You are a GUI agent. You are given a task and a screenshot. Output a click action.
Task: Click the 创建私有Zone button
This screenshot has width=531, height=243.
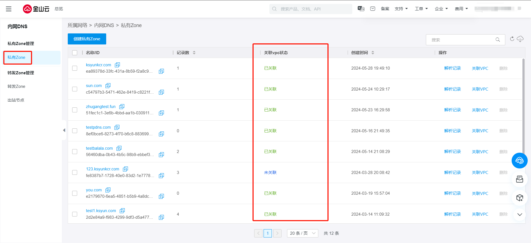coord(87,39)
